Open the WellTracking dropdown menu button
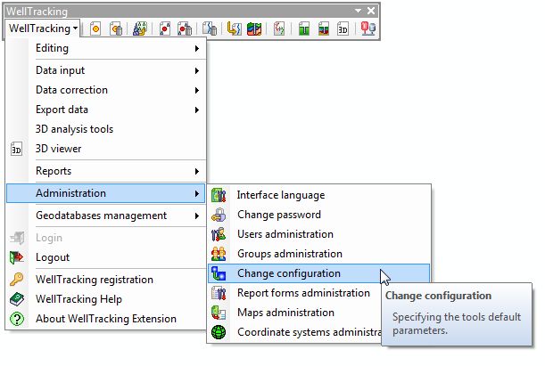Image resolution: width=545 pixels, height=366 pixels. point(43,28)
